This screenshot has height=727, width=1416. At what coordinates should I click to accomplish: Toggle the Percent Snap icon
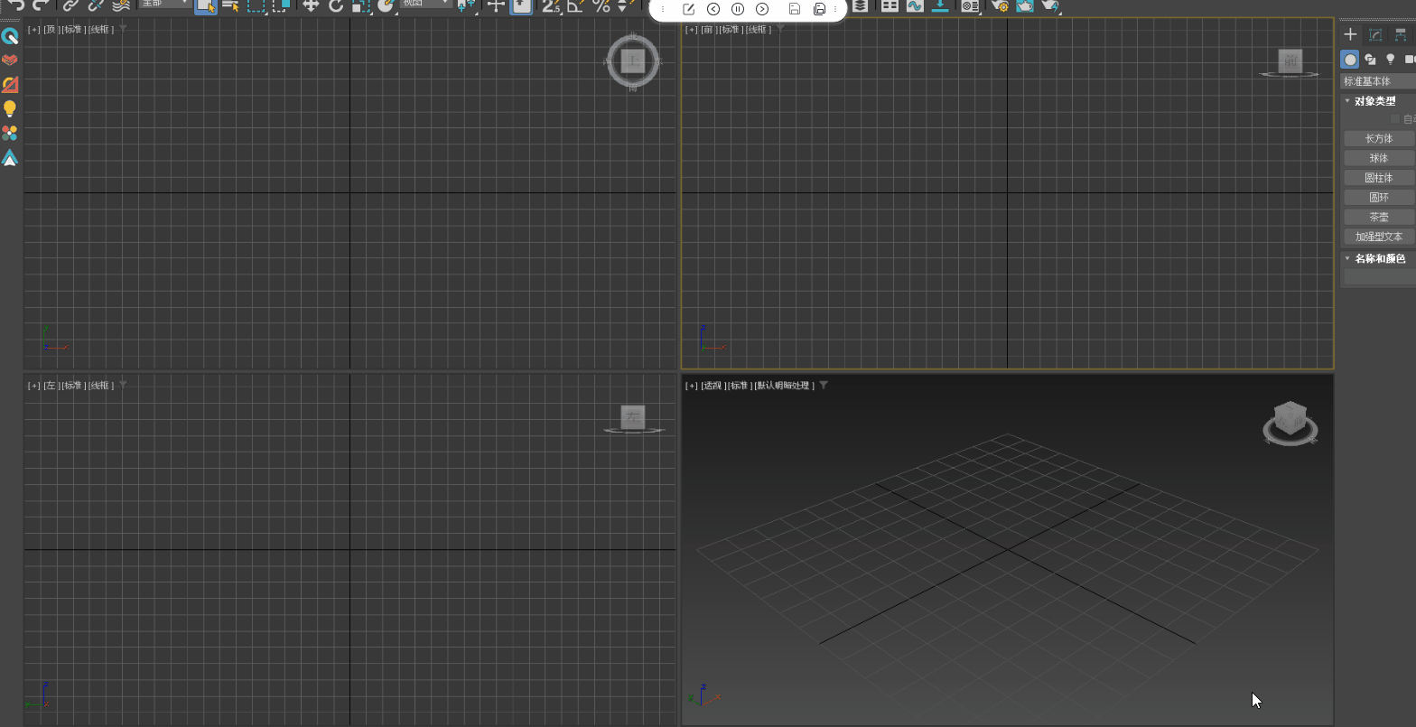[601, 5]
